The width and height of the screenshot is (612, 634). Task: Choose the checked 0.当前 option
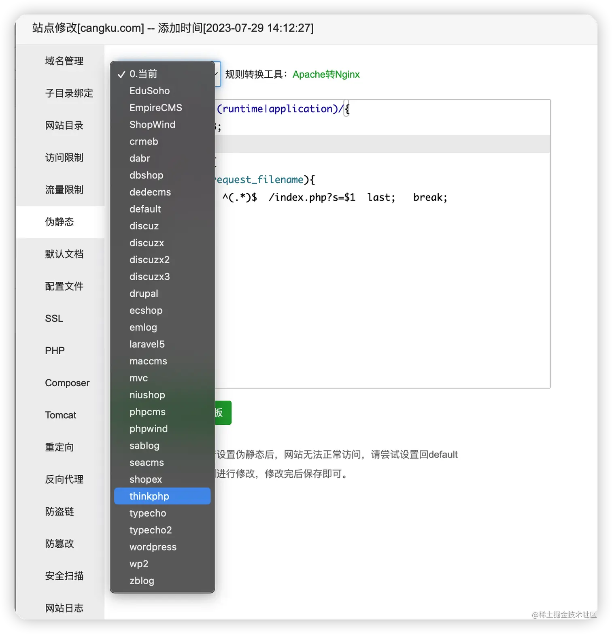pos(162,74)
